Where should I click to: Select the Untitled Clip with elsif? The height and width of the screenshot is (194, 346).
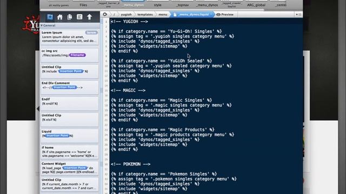[70, 120]
